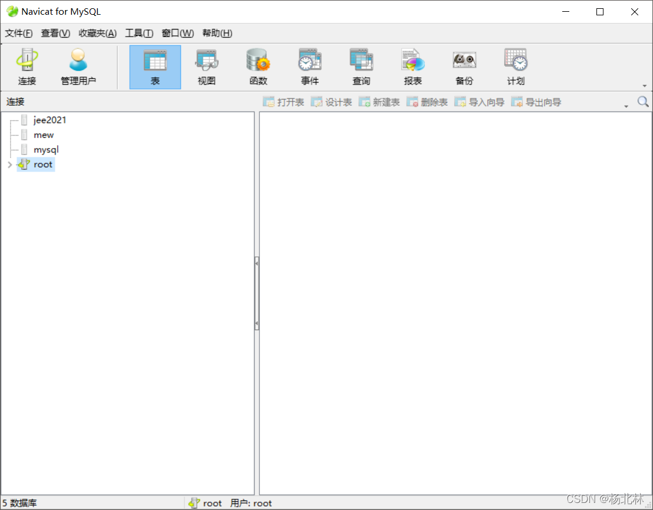Screen dimensions: 653x510
Task: Expand the main toolbar overflow arrow
Action: coord(644,86)
